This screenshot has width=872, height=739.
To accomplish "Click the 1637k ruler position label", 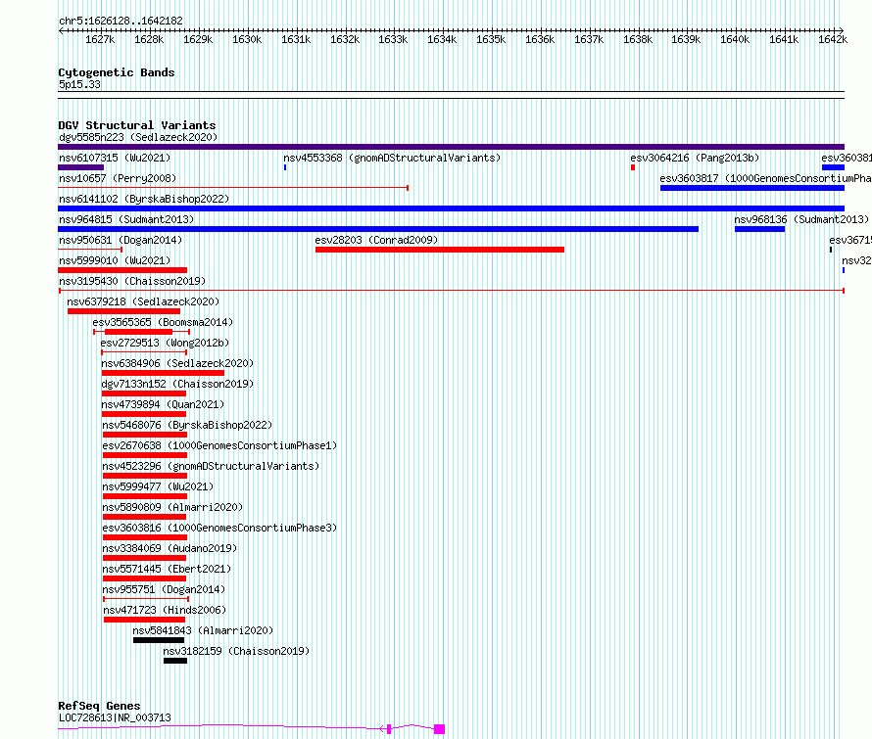I will click(589, 39).
